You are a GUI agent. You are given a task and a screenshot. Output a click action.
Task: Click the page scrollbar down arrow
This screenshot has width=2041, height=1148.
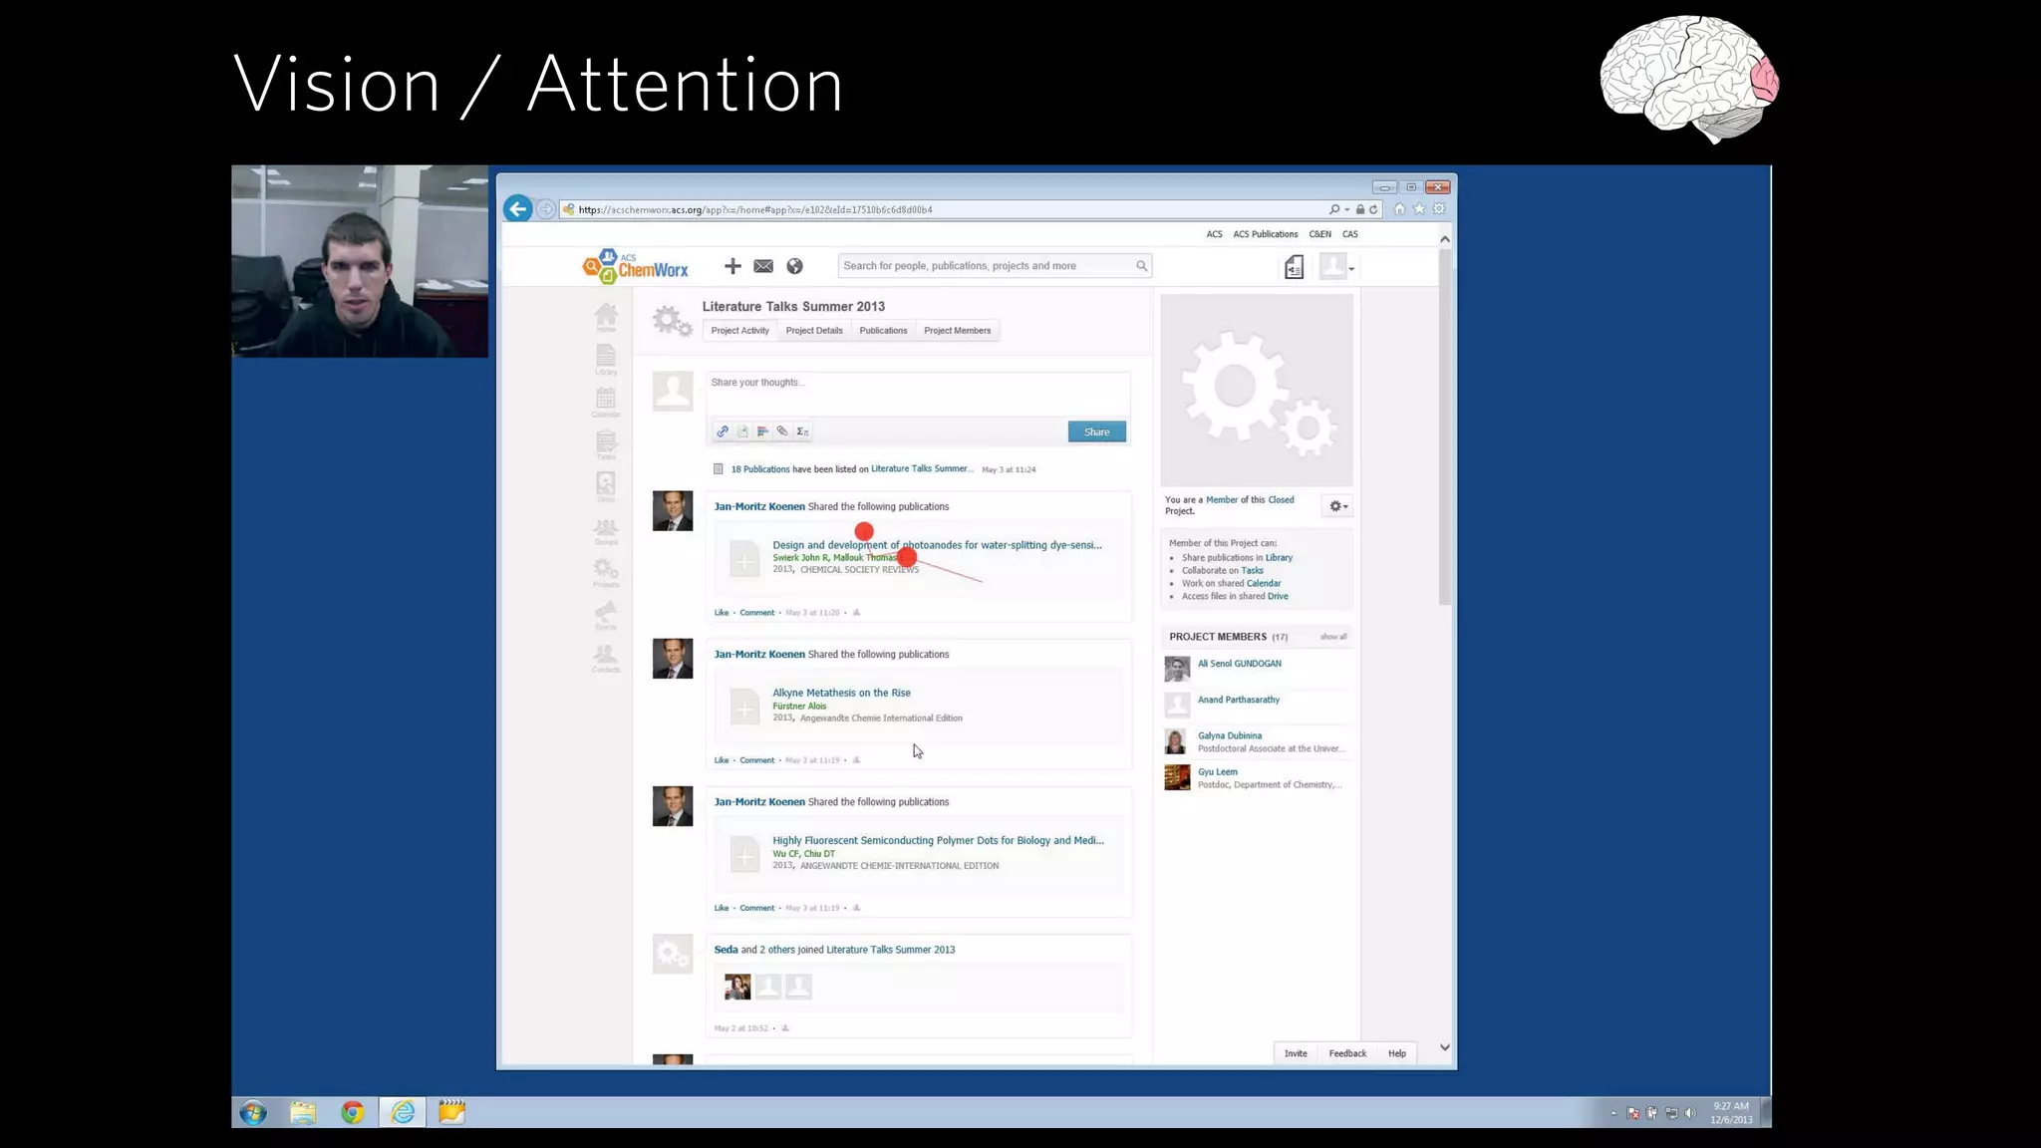pos(1445,1047)
